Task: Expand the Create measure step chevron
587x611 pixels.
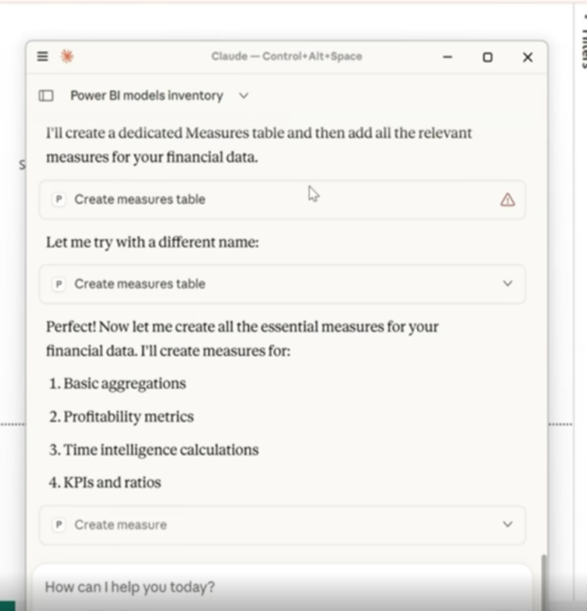Action: coord(507,525)
